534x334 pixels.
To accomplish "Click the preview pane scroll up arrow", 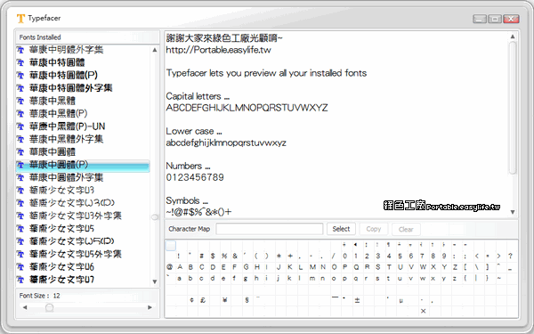I will pyautogui.click(x=513, y=37).
